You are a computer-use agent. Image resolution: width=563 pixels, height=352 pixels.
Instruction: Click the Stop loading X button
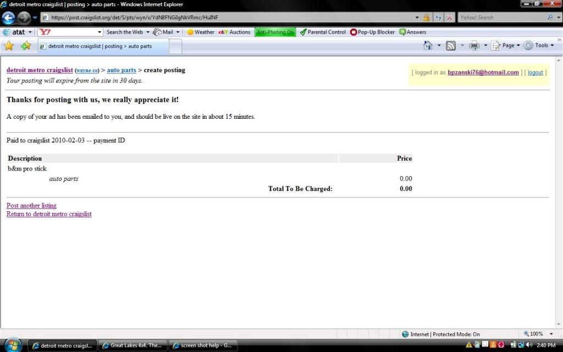pos(449,18)
